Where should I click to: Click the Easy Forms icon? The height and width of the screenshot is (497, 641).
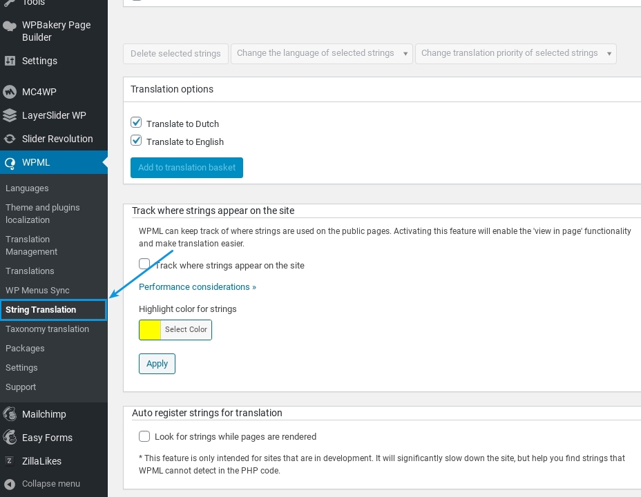point(10,438)
